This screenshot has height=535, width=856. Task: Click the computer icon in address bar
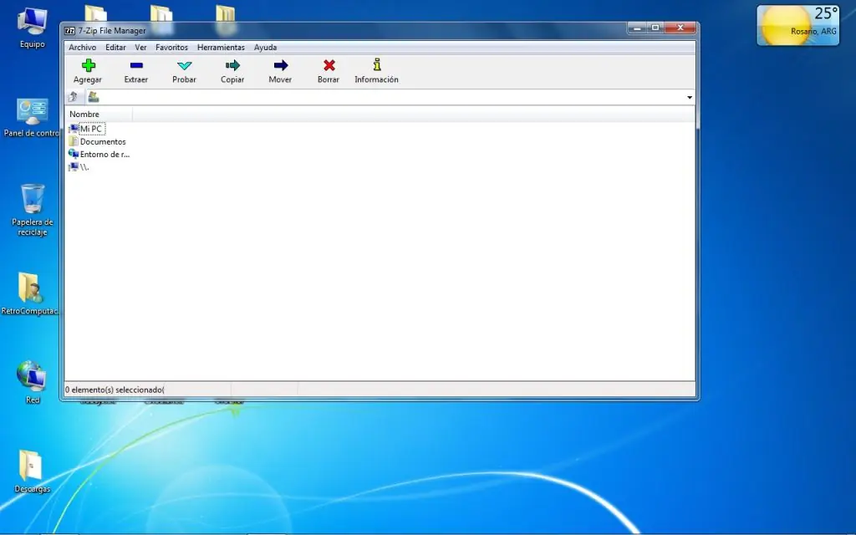94,97
